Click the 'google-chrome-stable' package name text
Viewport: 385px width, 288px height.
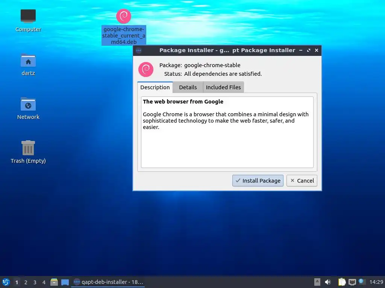[212, 65]
